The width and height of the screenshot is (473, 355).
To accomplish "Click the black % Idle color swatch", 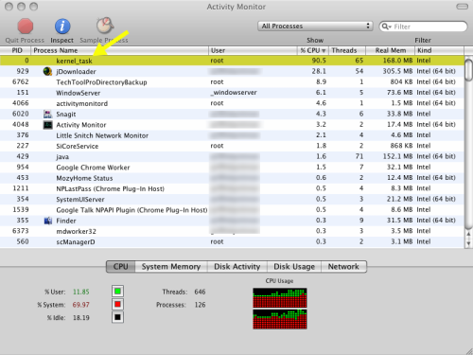I will click(x=117, y=317).
